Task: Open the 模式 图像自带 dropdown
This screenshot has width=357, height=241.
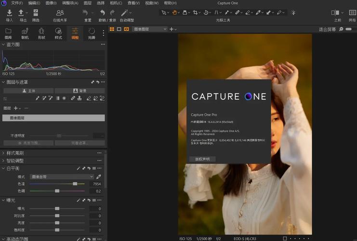Action: pyautogui.click(x=62, y=177)
